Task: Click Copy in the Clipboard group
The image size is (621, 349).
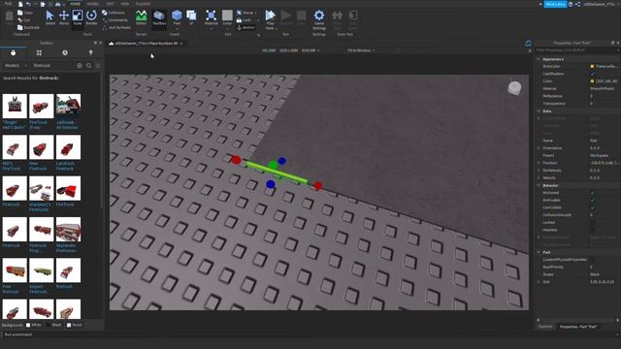Action: 25,13
